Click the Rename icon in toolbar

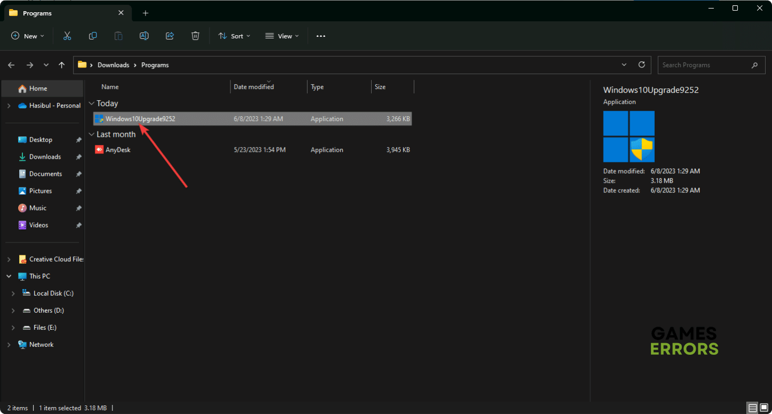click(x=144, y=36)
